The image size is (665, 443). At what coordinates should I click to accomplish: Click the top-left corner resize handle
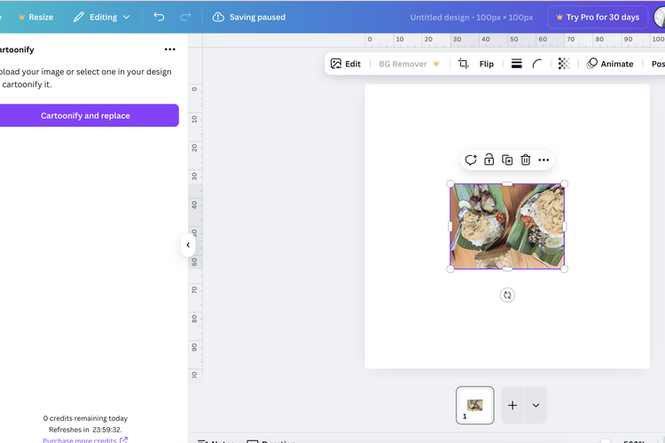pyautogui.click(x=450, y=184)
